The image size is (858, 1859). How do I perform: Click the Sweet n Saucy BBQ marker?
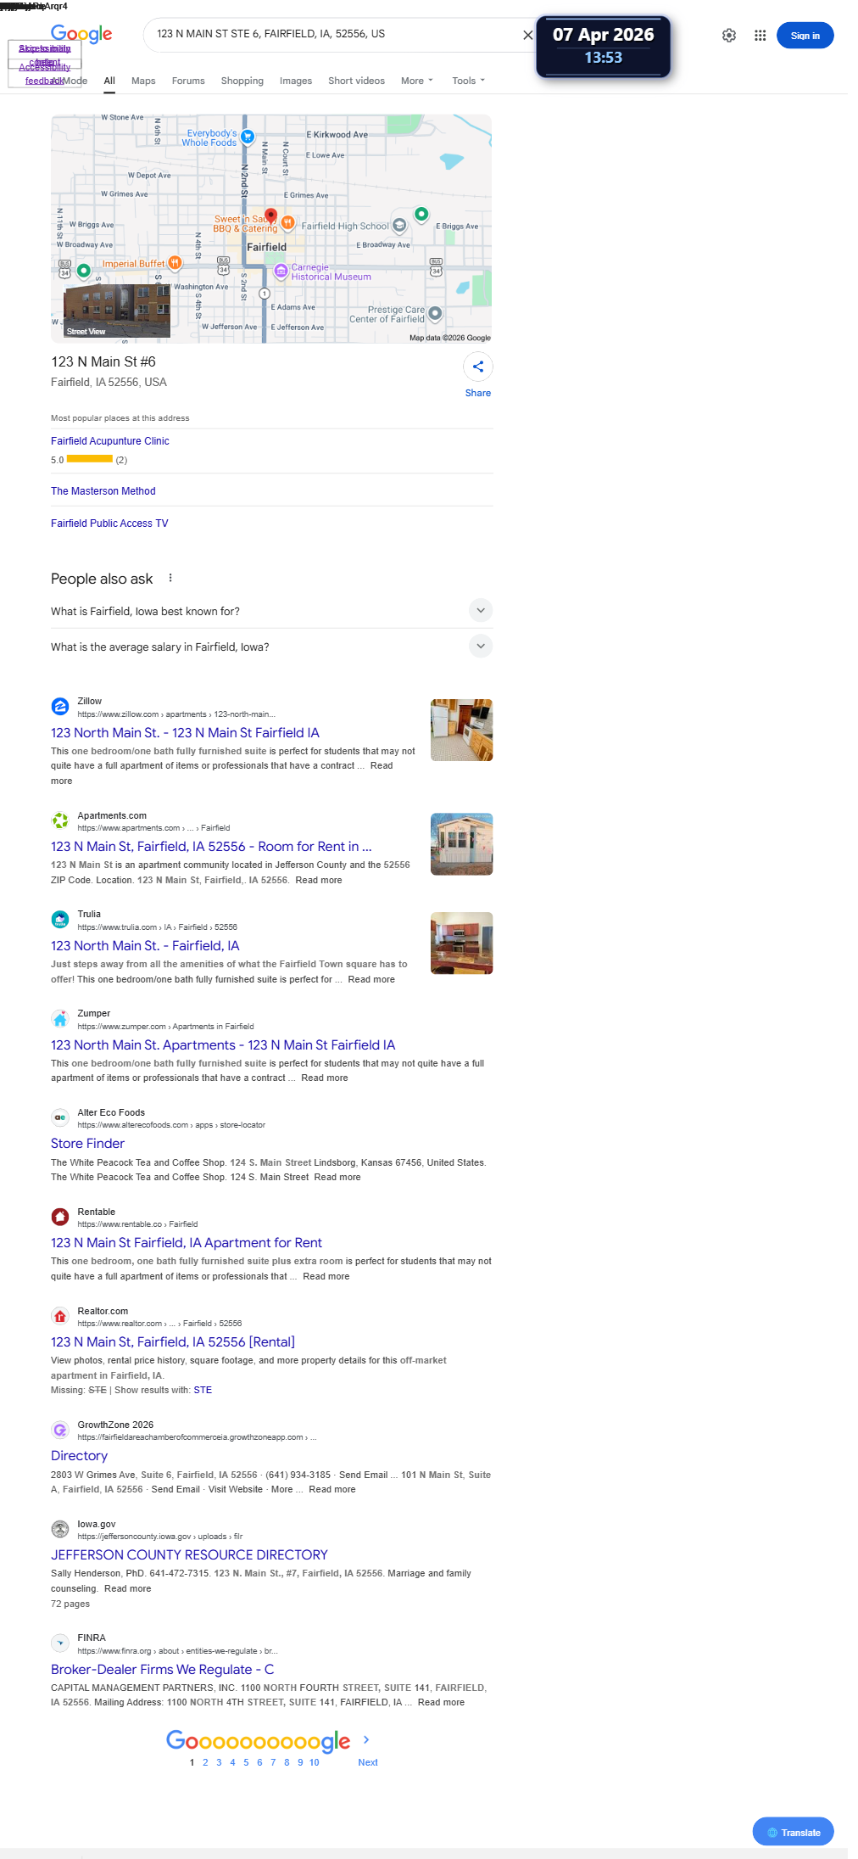288,222
